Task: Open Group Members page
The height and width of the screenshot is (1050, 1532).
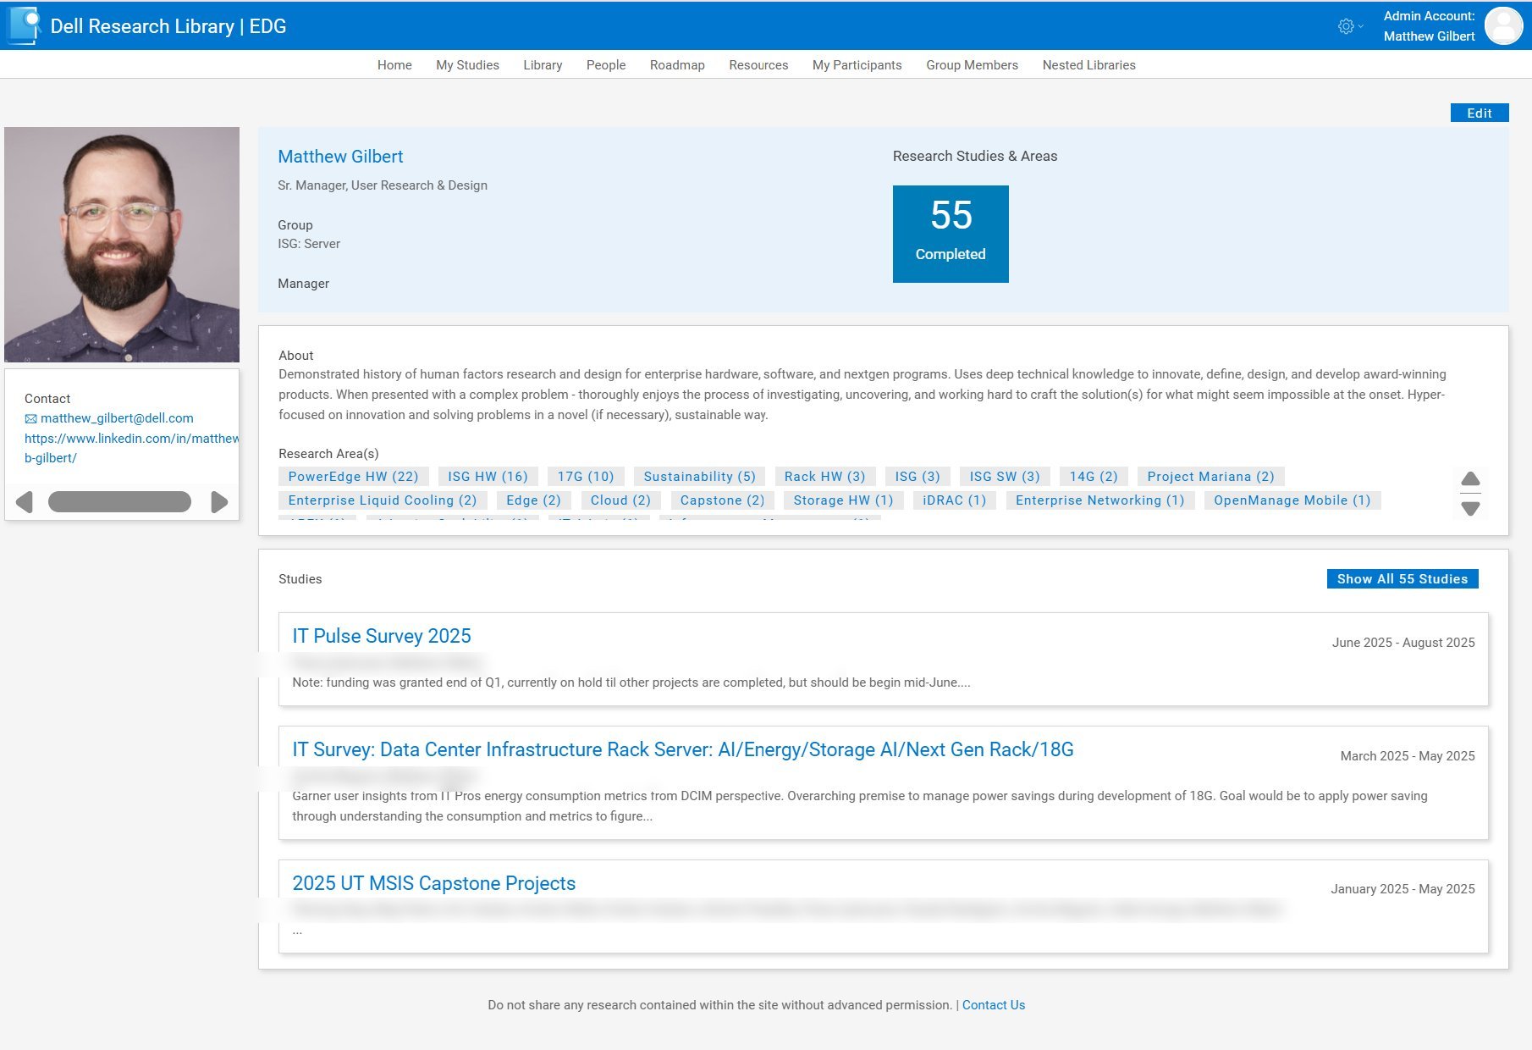Action: click(972, 65)
